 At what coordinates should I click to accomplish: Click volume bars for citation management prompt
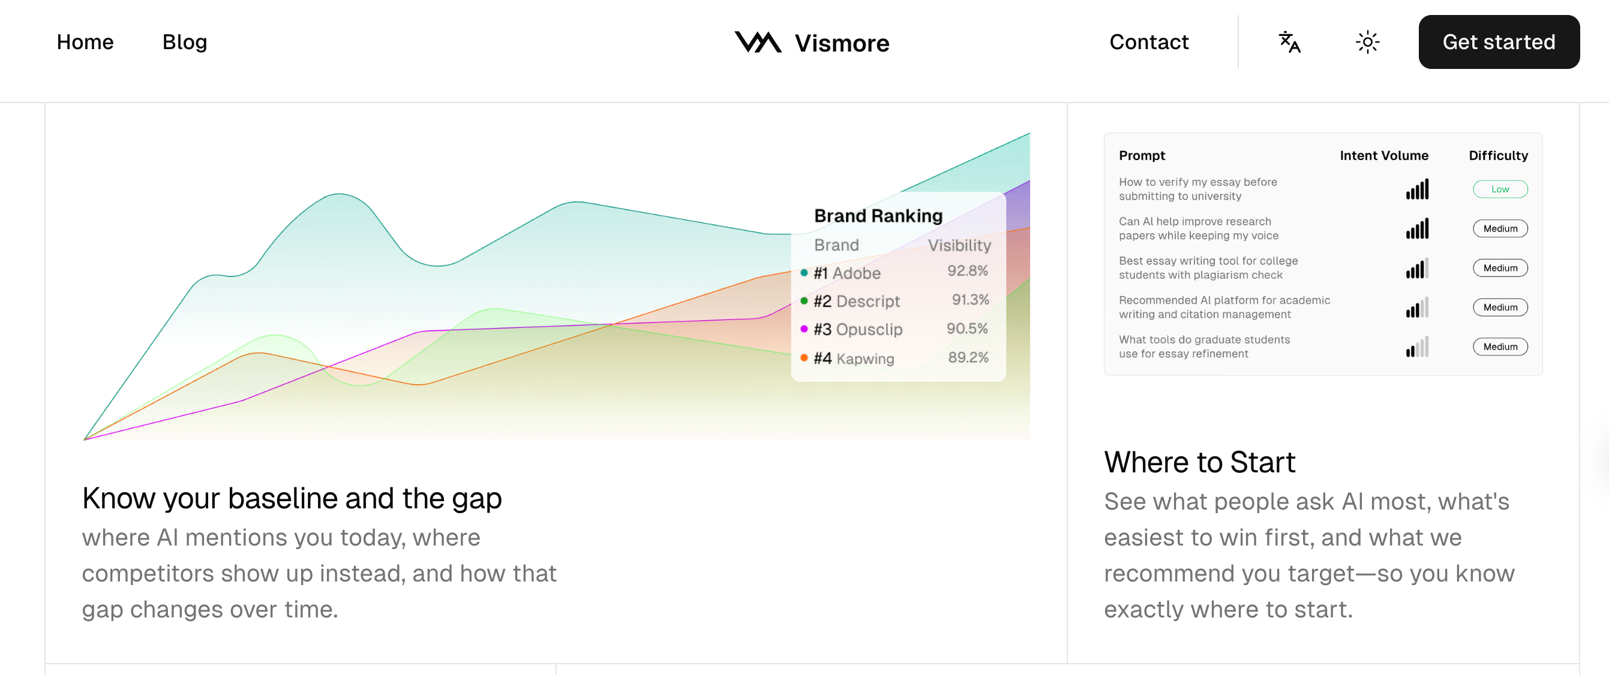1416,308
